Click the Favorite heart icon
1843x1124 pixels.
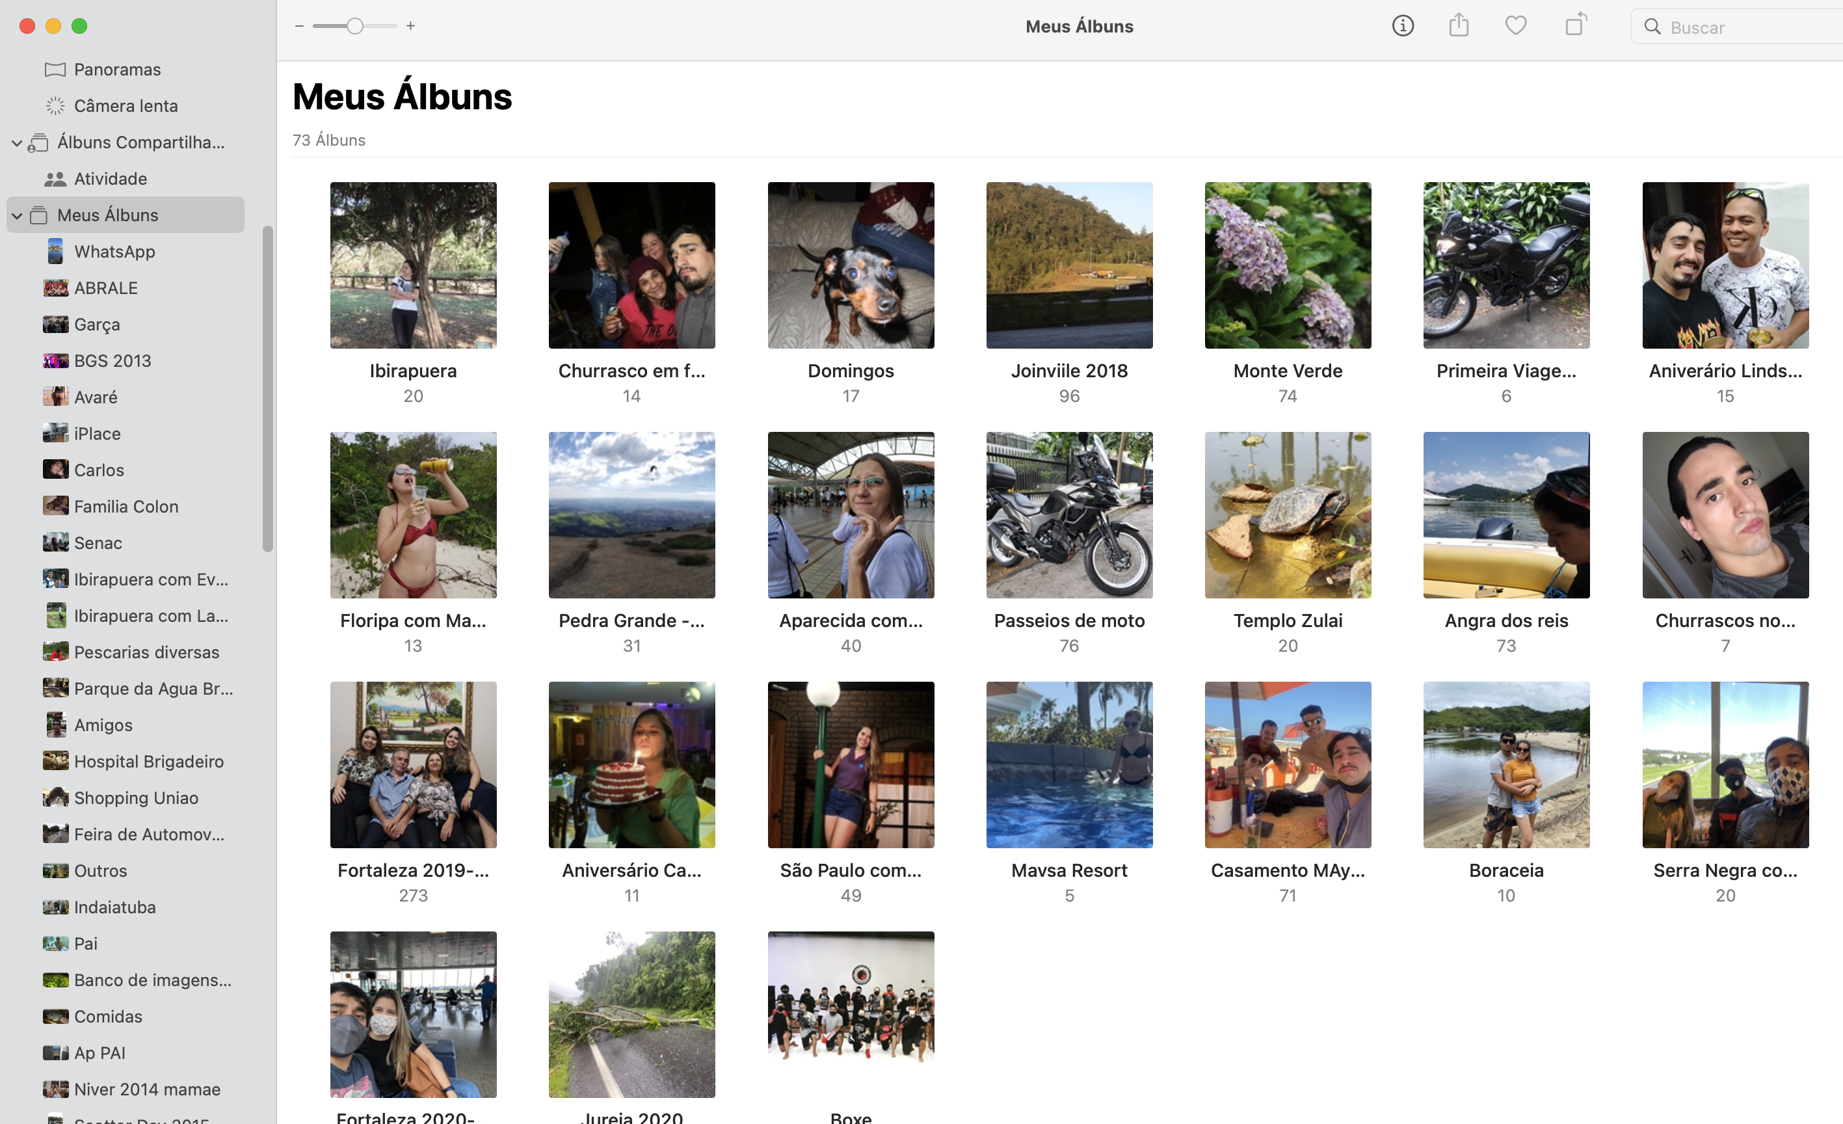1515,26
